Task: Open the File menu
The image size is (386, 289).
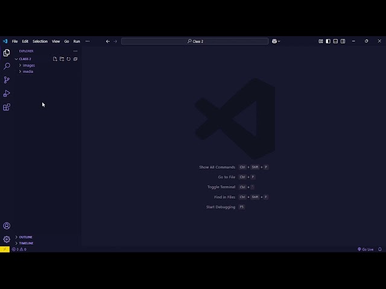Action: [x=14, y=42]
